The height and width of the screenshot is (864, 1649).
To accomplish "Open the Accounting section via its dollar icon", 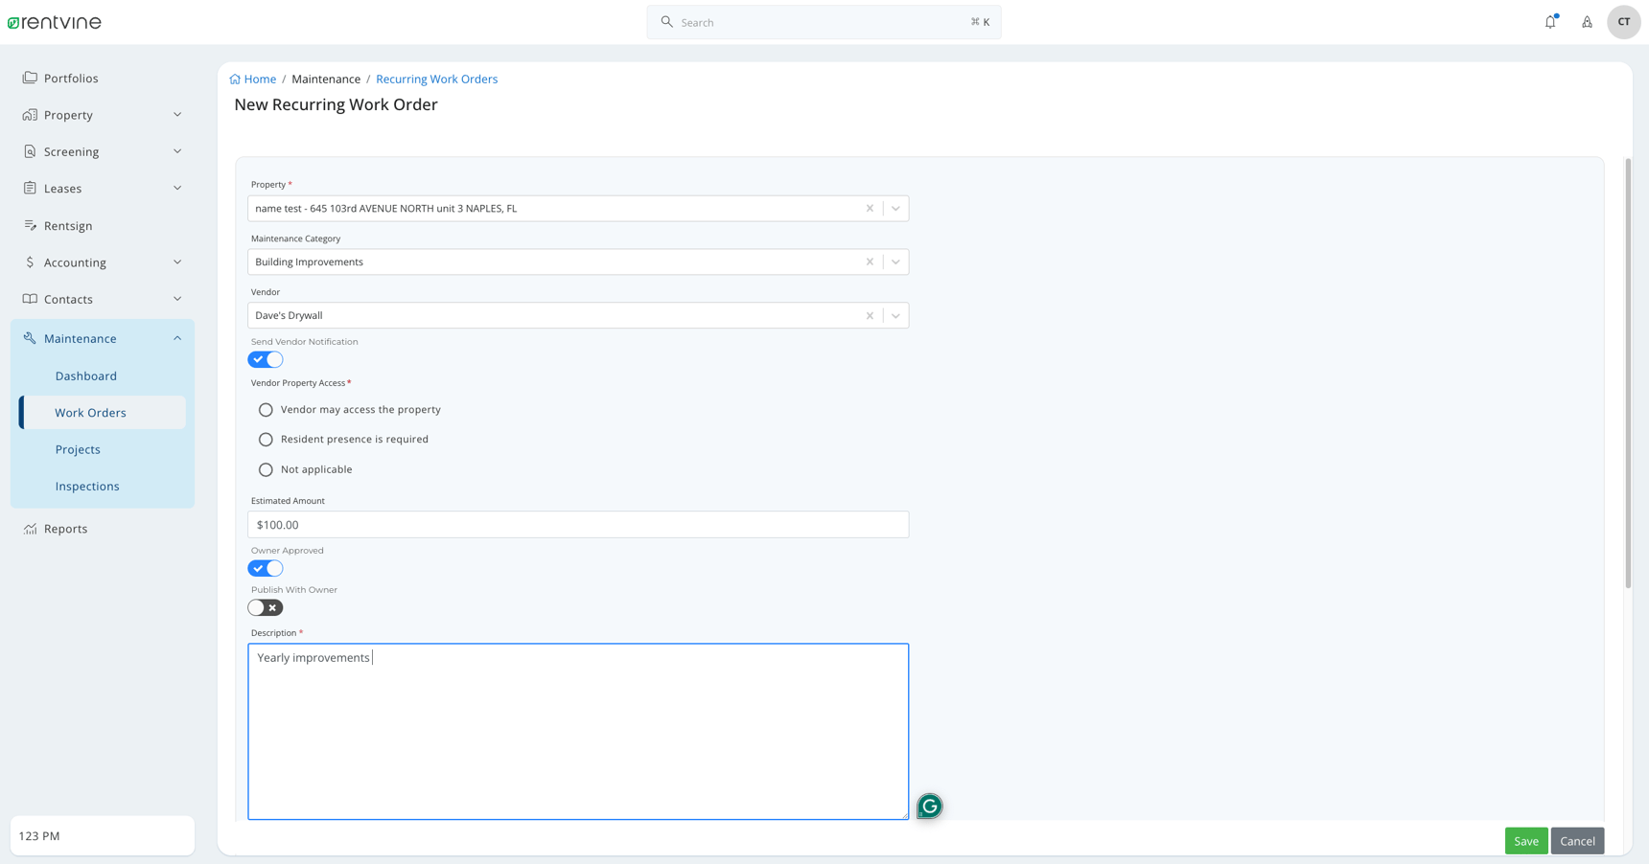I will 30,261.
